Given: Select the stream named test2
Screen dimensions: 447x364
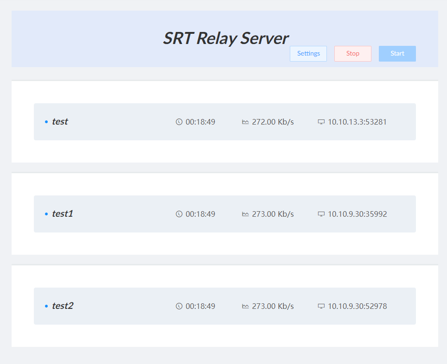Looking at the screenshot, I should [63, 306].
